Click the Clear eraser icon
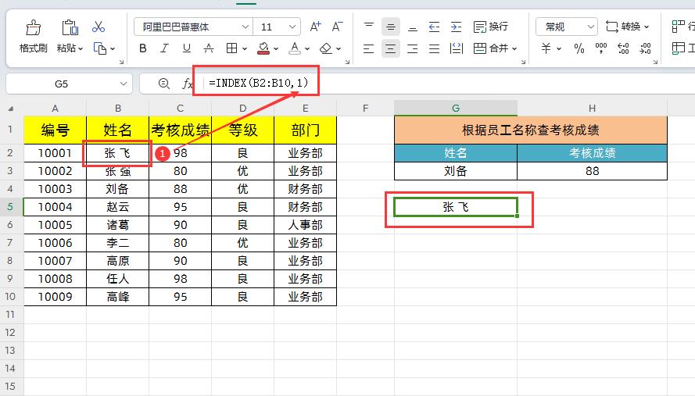Image resolution: width=695 pixels, height=396 pixels. tap(326, 48)
